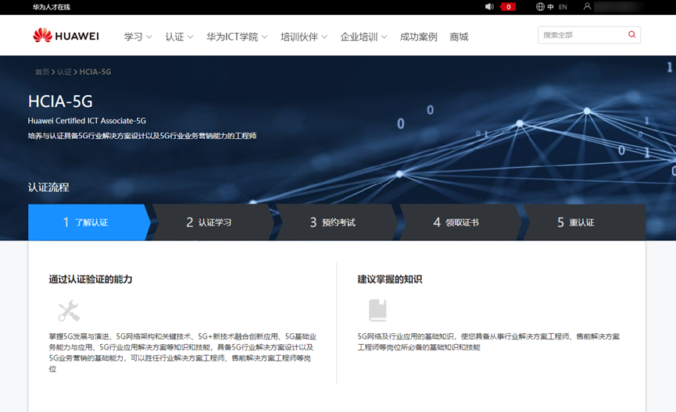676x412 pixels.
Task: Click the red search magnifier icon
Action: click(x=631, y=34)
